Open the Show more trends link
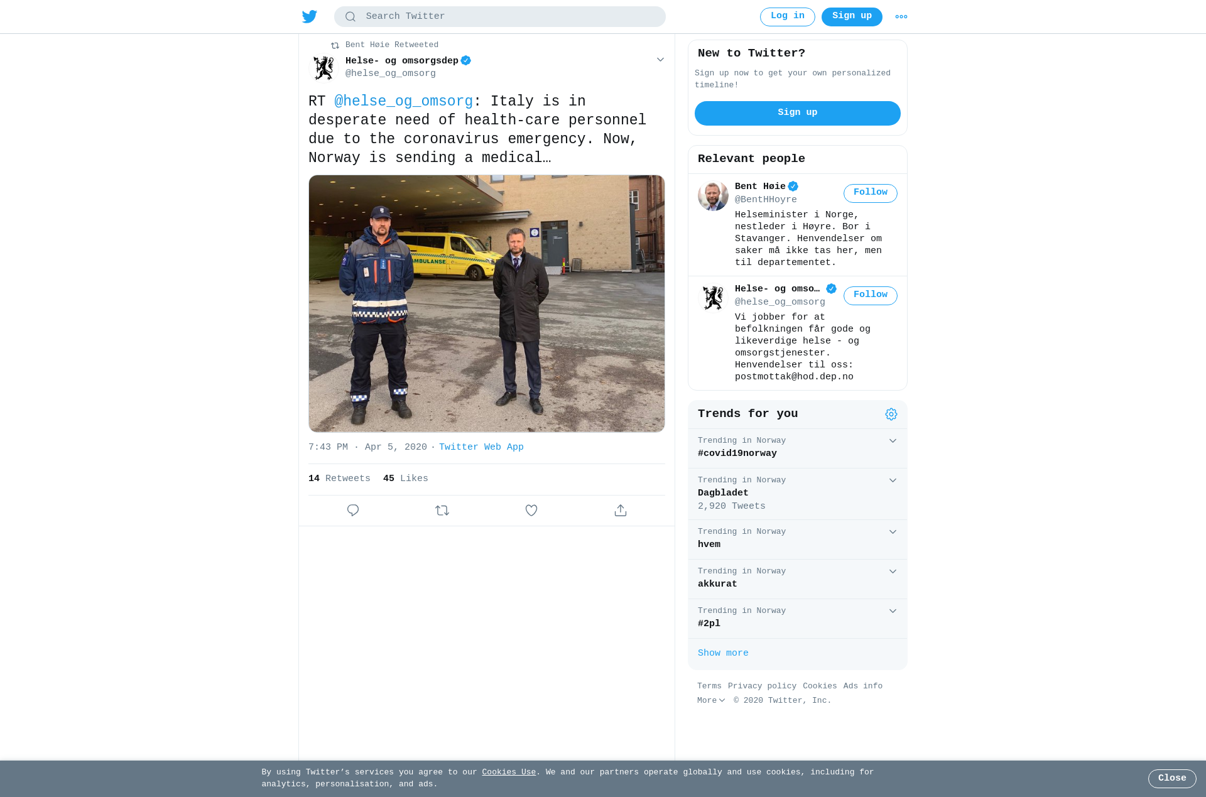Screen dimensions: 1206x797 coord(723,653)
